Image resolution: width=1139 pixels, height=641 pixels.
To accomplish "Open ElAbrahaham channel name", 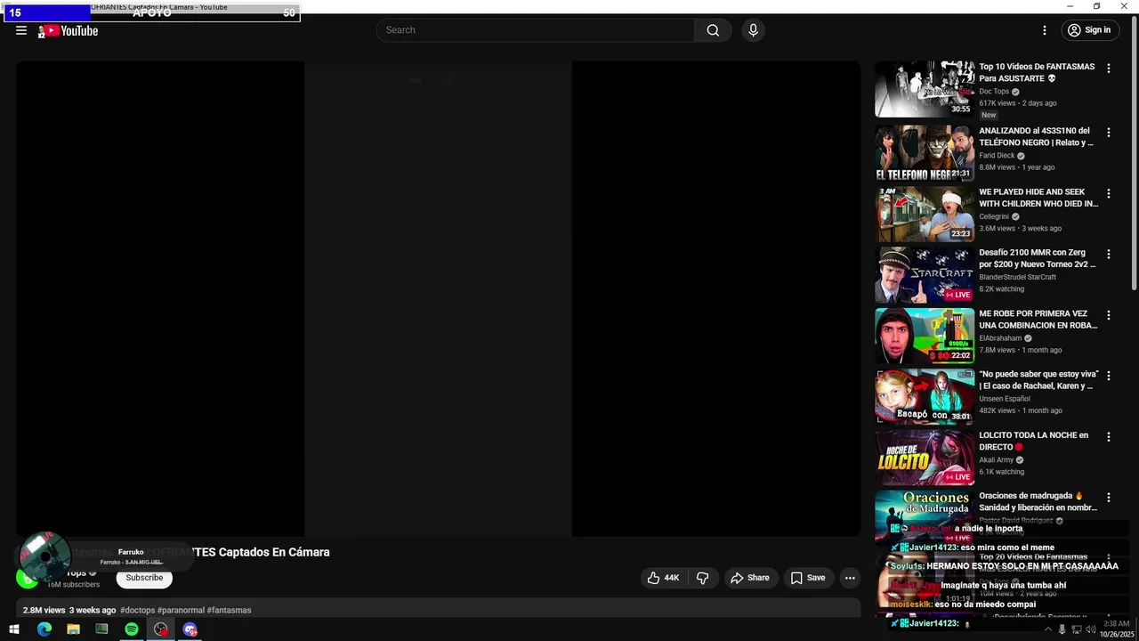I will [x=1000, y=338].
